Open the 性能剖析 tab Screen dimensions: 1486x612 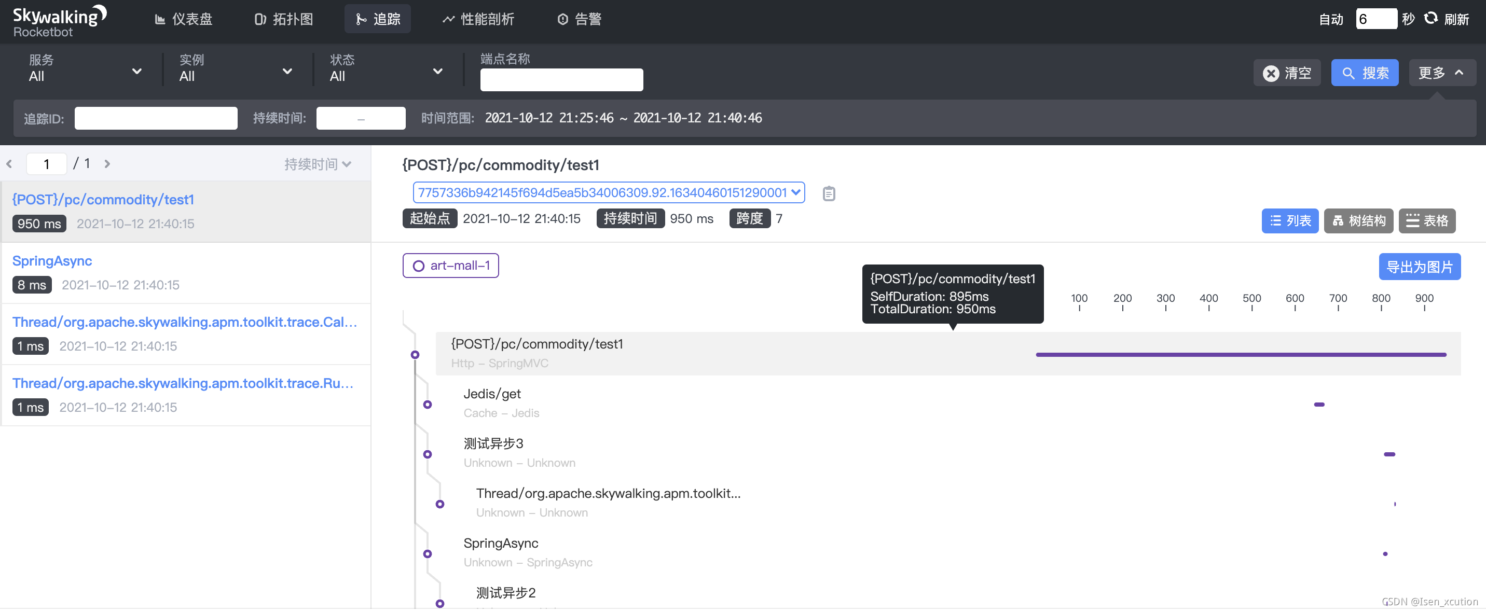pyautogui.click(x=478, y=19)
